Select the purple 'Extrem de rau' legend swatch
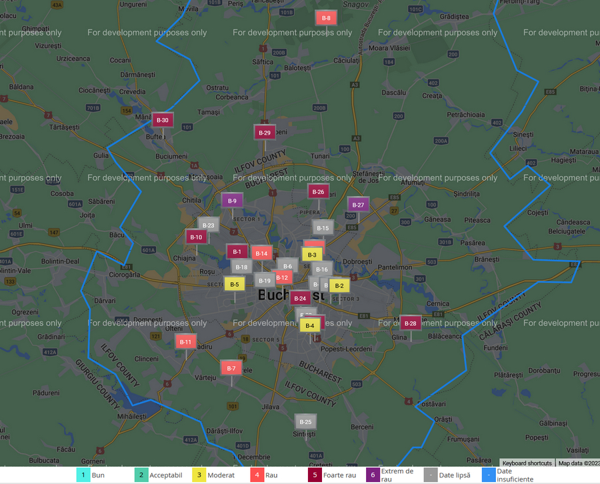This screenshot has height=484, width=600. click(x=373, y=475)
